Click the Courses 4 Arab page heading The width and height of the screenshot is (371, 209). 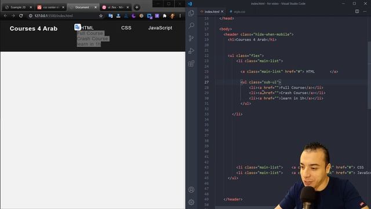(34, 28)
